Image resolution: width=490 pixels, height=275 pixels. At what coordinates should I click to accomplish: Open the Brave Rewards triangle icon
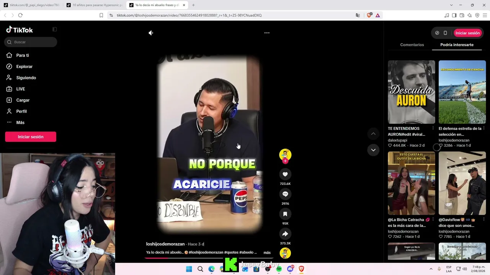coord(378,15)
